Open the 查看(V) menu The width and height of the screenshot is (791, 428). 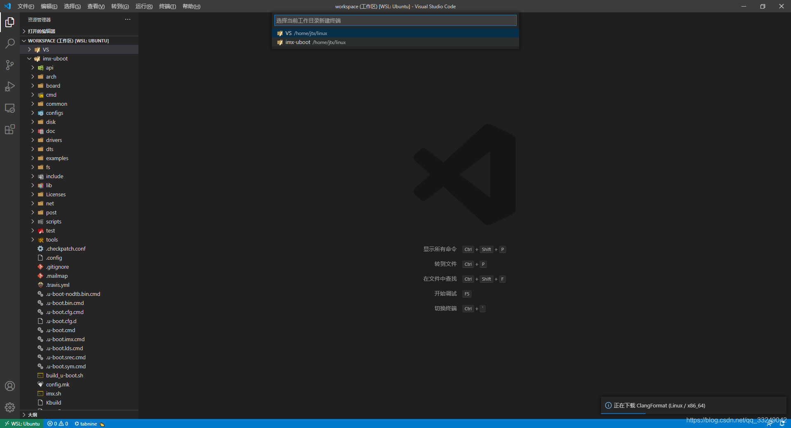(96, 6)
